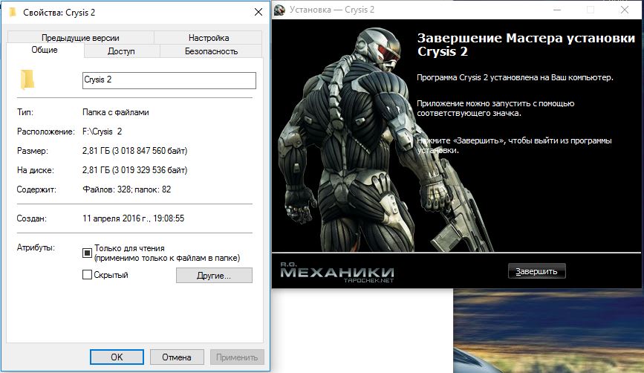This screenshot has height=373, width=644.
Task: Open the 'Предыдущие версии' tab
Action: [80, 38]
